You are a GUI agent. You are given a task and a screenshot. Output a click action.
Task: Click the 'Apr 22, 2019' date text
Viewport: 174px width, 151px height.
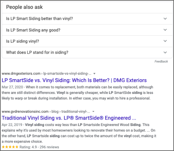click(x=12, y=125)
